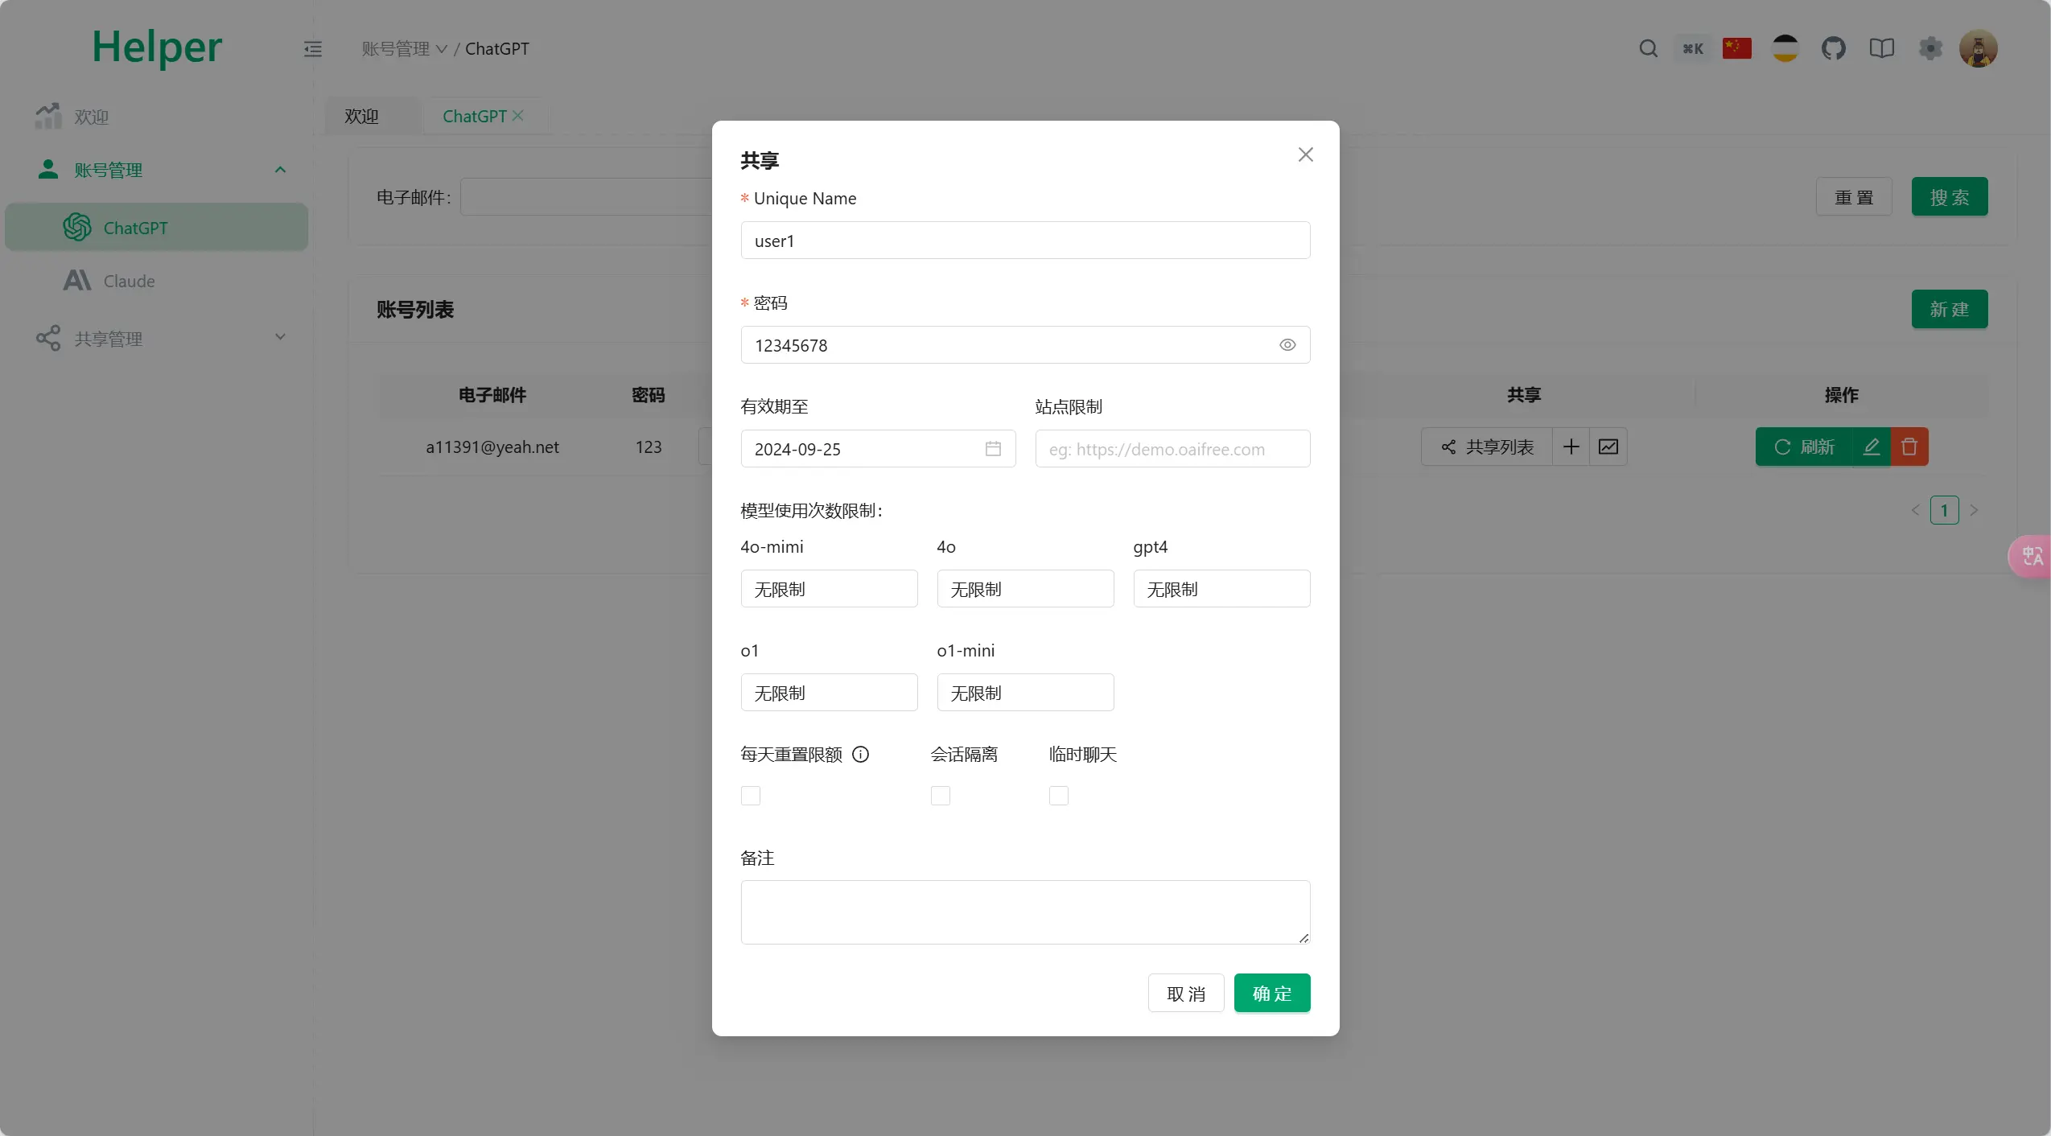Click the 取消 cancel button
The width and height of the screenshot is (2051, 1136).
[x=1185, y=994]
